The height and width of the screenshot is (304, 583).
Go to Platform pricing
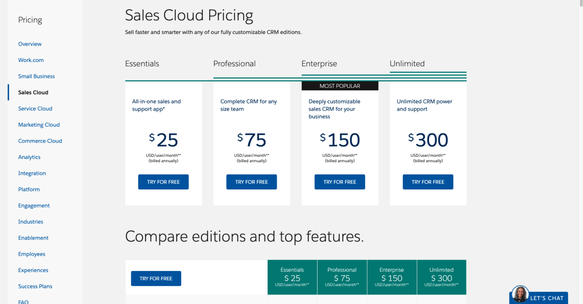[x=29, y=189]
